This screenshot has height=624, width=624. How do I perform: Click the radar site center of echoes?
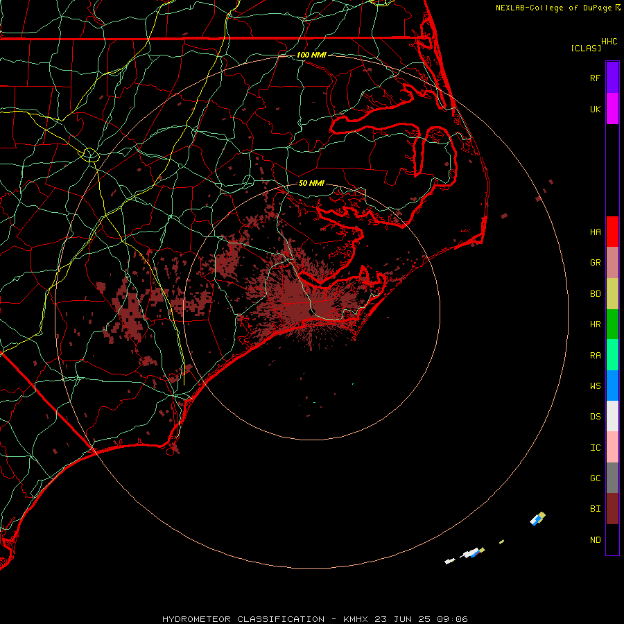click(311, 311)
